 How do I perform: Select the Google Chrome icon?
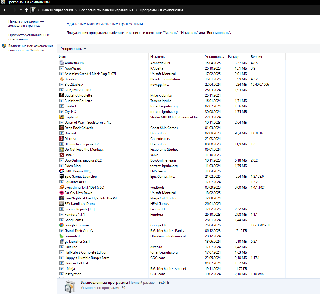(x=62, y=225)
